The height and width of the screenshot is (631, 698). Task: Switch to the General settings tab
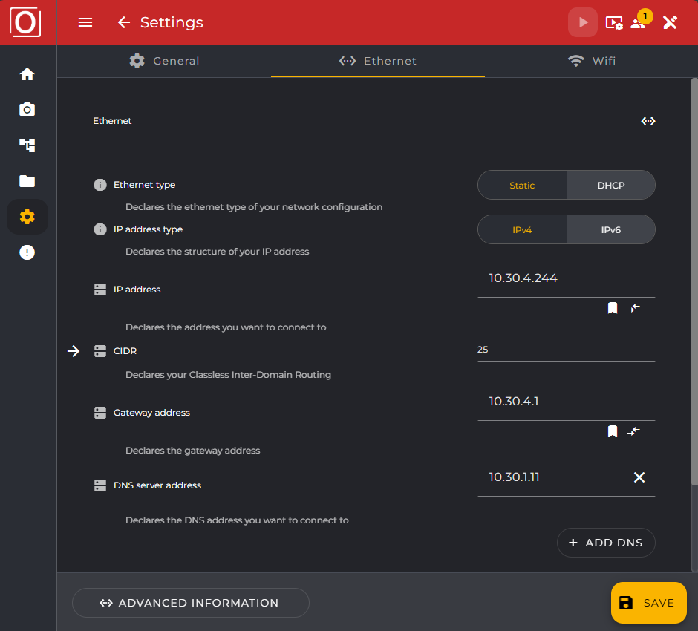click(x=164, y=61)
